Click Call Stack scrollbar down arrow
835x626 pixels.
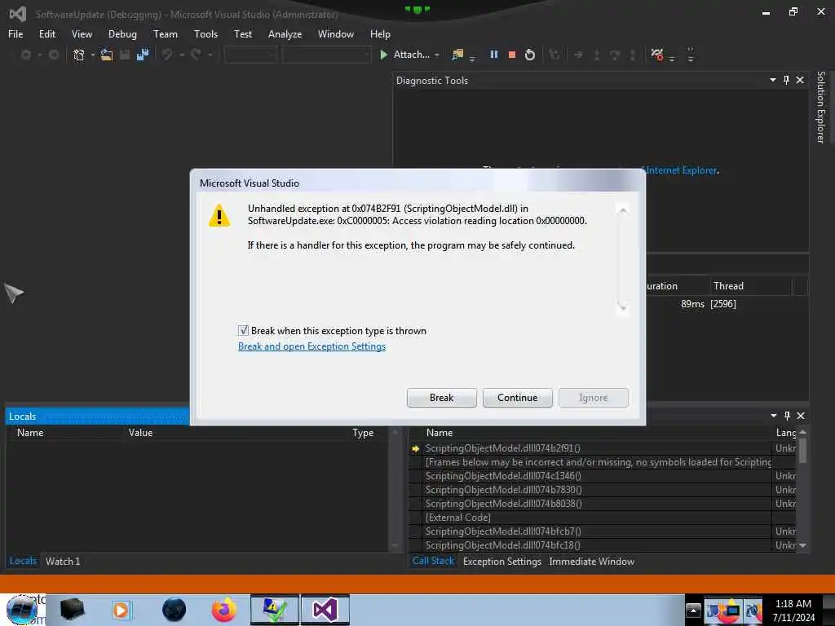802,545
